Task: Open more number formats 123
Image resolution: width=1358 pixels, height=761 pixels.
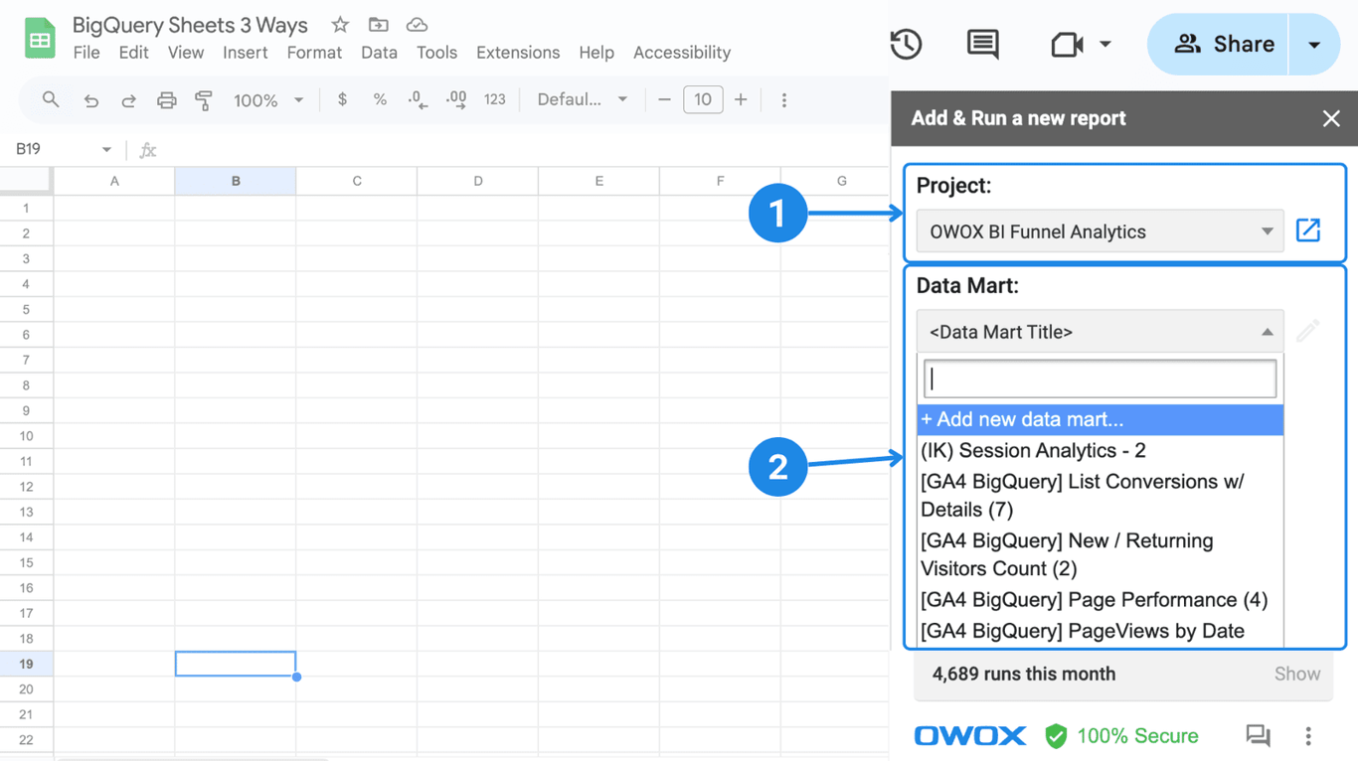Action: point(494,99)
